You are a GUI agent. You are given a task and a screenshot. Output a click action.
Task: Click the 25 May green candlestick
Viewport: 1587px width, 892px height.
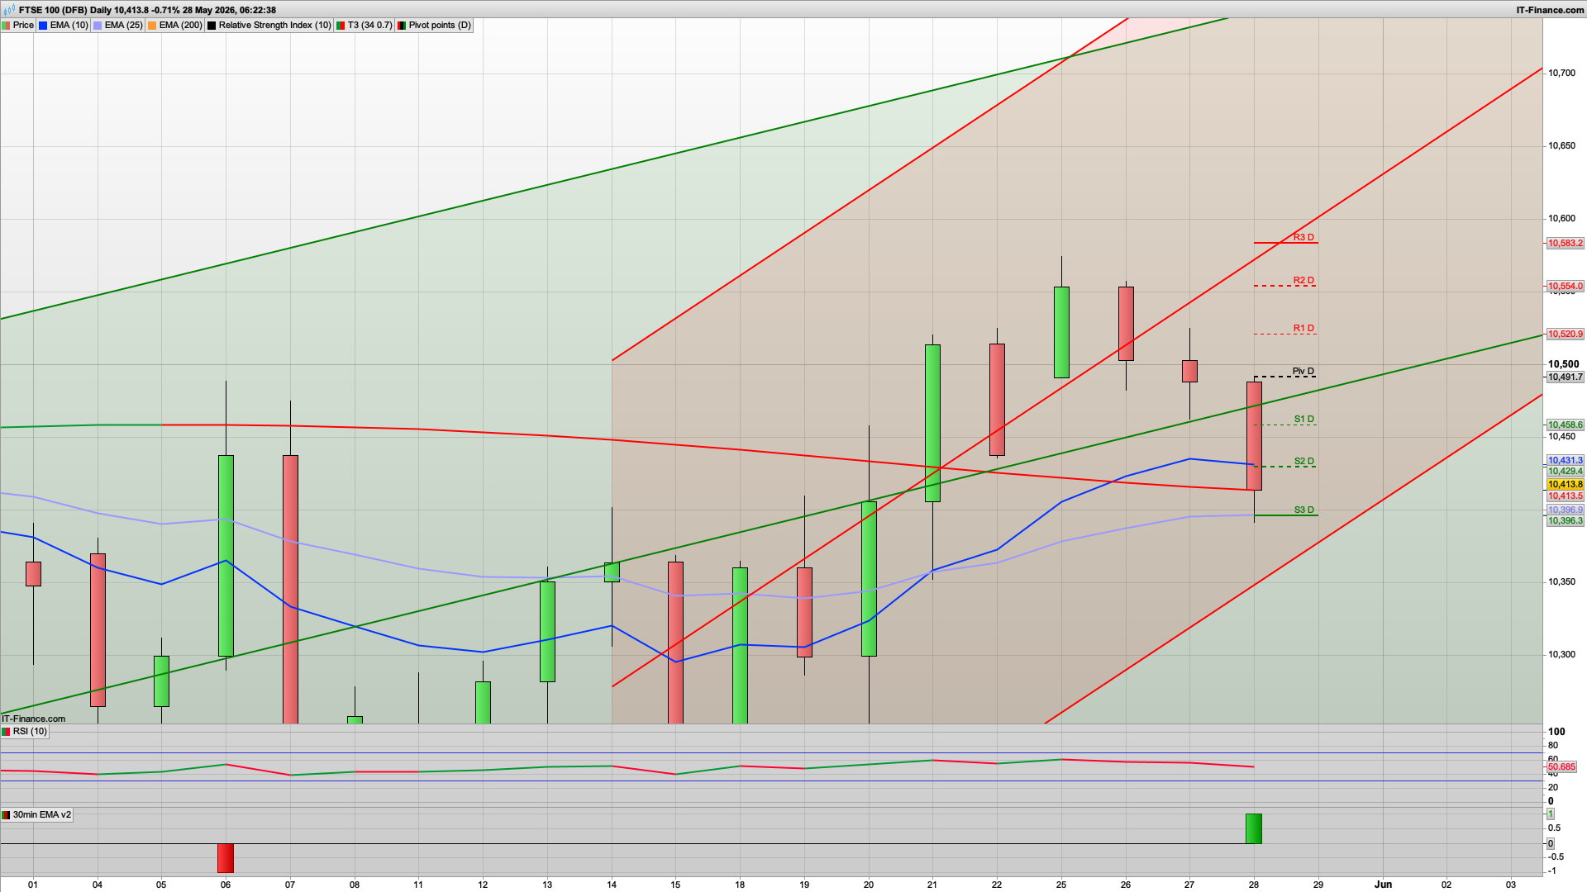pyautogui.click(x=1061, y=332)
